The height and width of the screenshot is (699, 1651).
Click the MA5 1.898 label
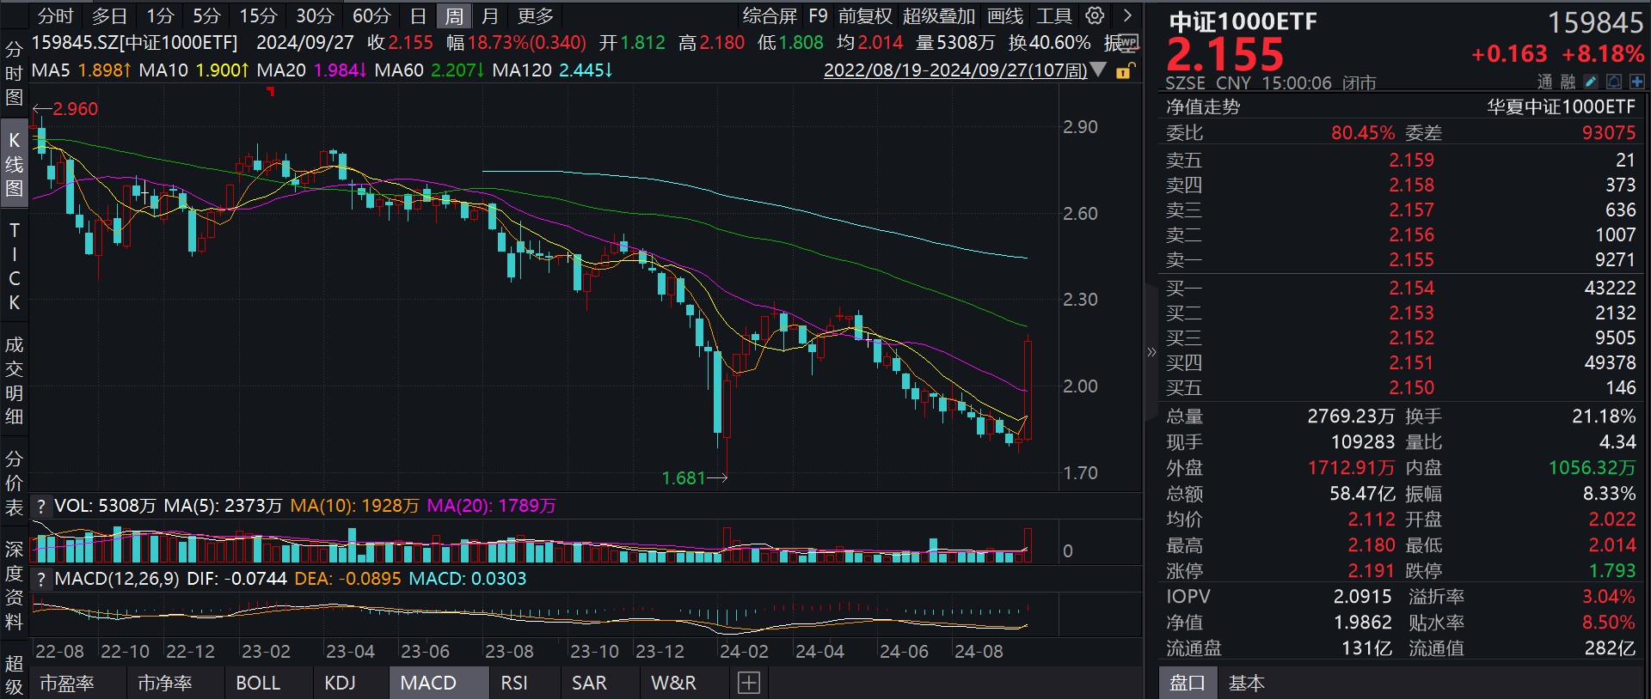click(x=81, y=70)
